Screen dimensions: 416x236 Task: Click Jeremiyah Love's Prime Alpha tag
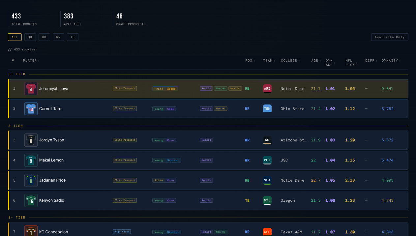tap(165, 89)
